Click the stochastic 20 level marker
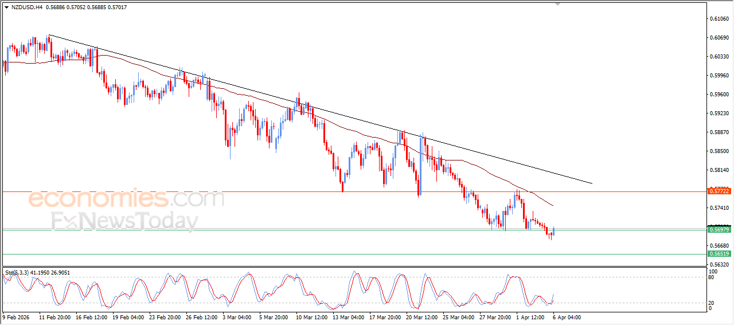The image size is (734, 325). pos(712,303)
